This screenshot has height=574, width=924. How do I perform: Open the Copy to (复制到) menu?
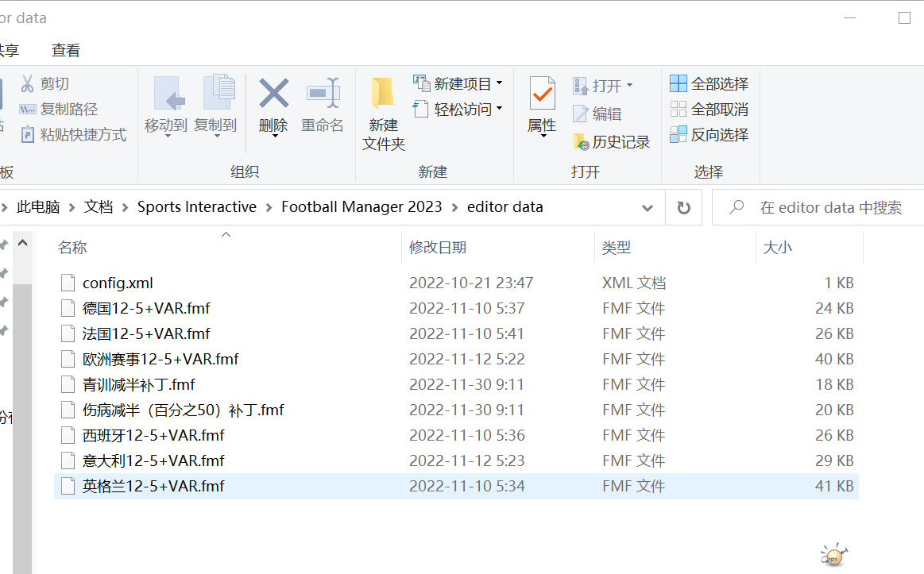(215, 106)
